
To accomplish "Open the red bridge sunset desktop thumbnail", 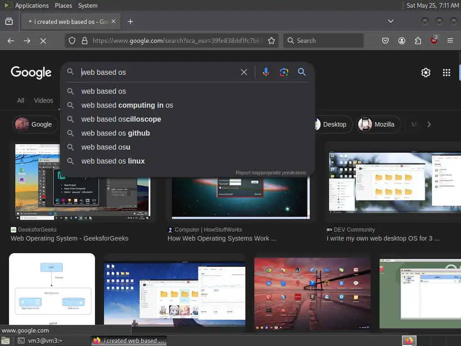I will 312,294.
